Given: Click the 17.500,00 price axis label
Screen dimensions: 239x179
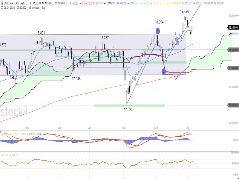Looking at the screenshot, I should [233, 87].
